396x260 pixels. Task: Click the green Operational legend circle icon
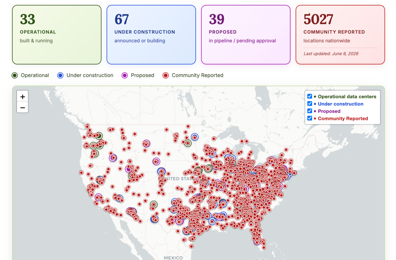15,75
